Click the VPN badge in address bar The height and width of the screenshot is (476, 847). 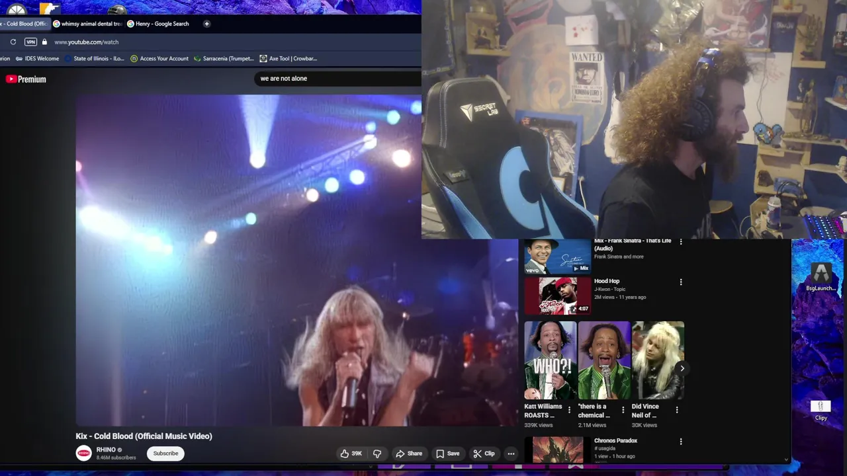coord(30,42)
